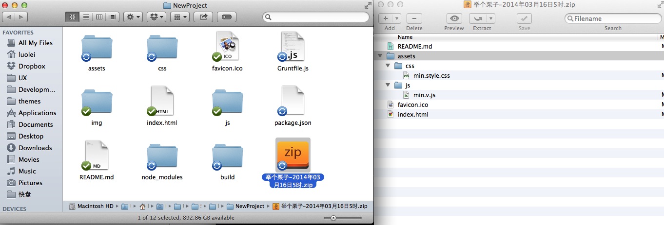Select the favicon.ico file in Finder

pos(227,47)
